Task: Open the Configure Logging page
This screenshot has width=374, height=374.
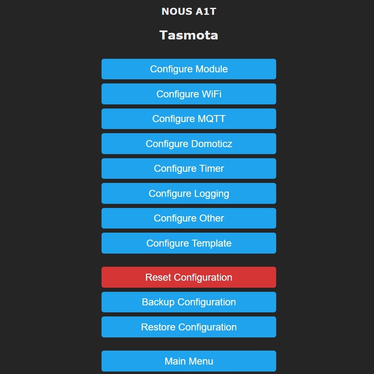Action: [x=189, y=194]
